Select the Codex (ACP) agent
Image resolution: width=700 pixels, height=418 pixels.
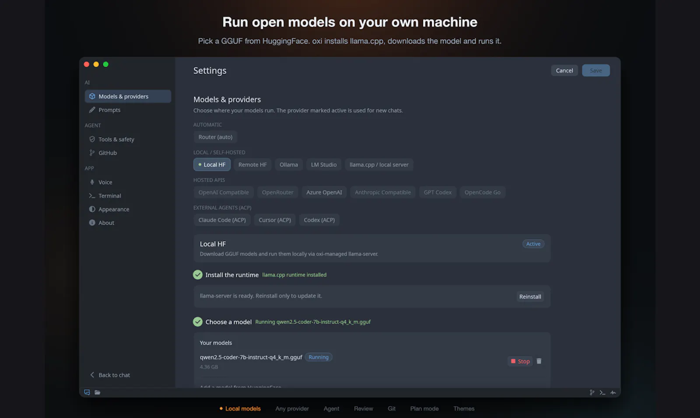pyautogui.click(x=319, y=220)
